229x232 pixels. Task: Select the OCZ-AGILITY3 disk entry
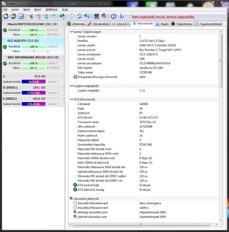(33, 46)
